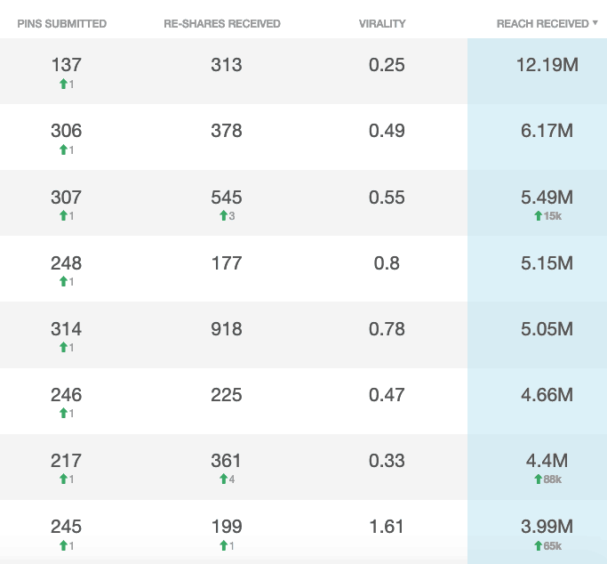607x564 pixels.
Task: Select the 5.49M reach value
Action: coord(547,197)
